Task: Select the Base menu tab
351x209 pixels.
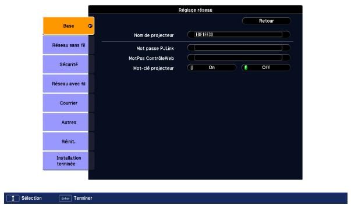Action: tap(69, 26)
